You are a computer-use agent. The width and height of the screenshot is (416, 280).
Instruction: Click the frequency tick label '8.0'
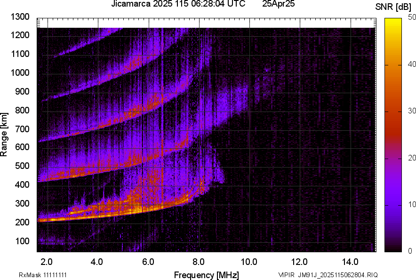(199, 262)
